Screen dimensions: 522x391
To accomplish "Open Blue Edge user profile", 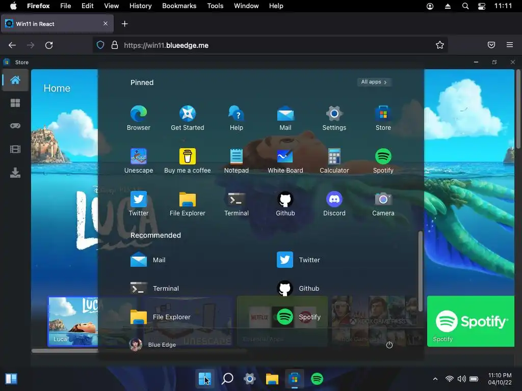I will (152, 345).
